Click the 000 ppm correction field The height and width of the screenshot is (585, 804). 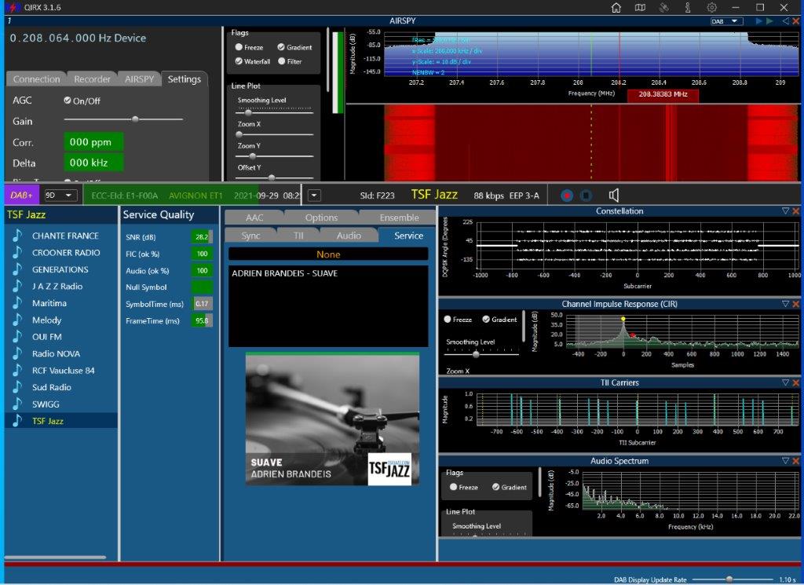[93, 142]
